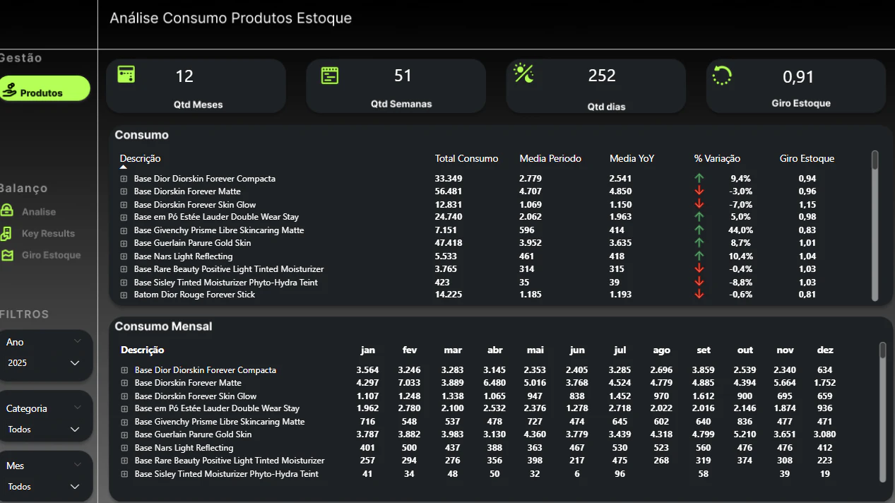Click the Giro Estoque value 0,91

[x=798, y=76]
